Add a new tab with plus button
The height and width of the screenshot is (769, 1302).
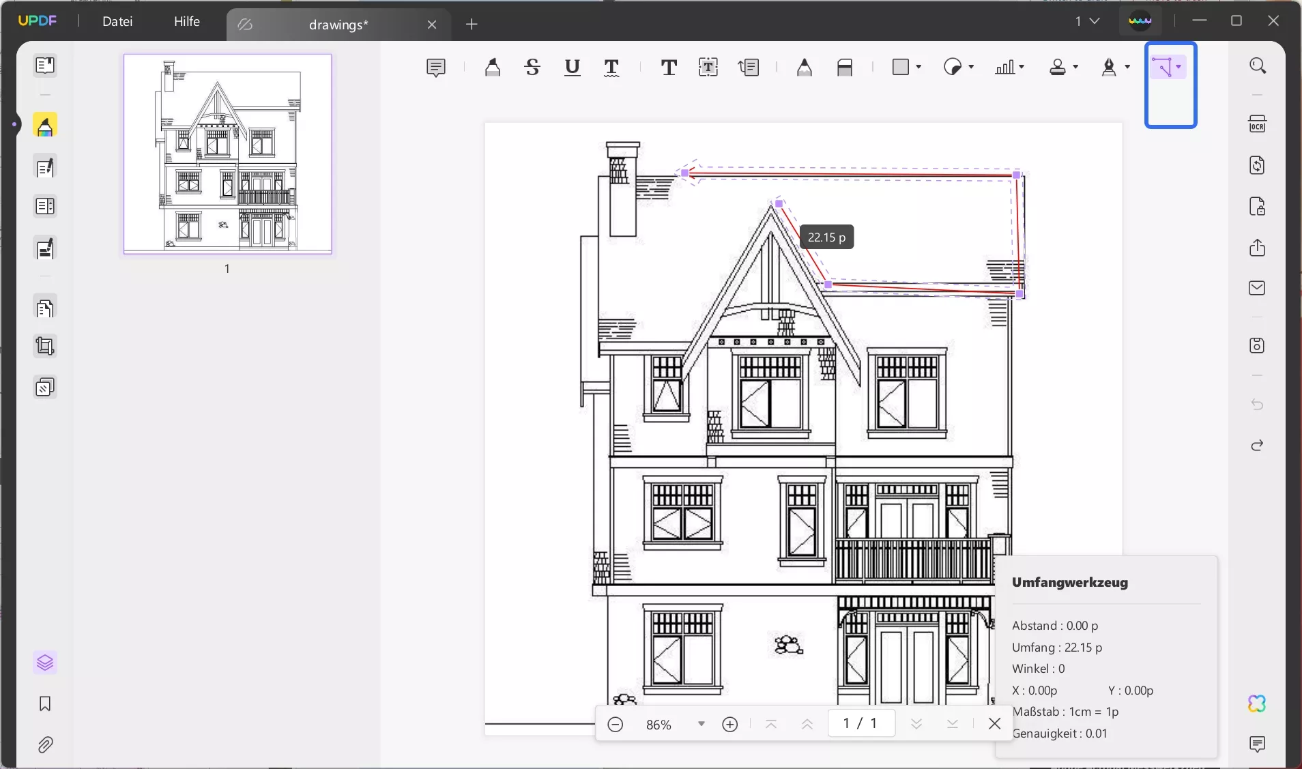pos(472,25)
